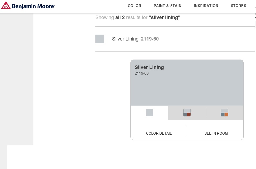The height and width of the screenshot is (169, 256).
Task: Click the Silver Lining result name link
Action: [125, 39]
